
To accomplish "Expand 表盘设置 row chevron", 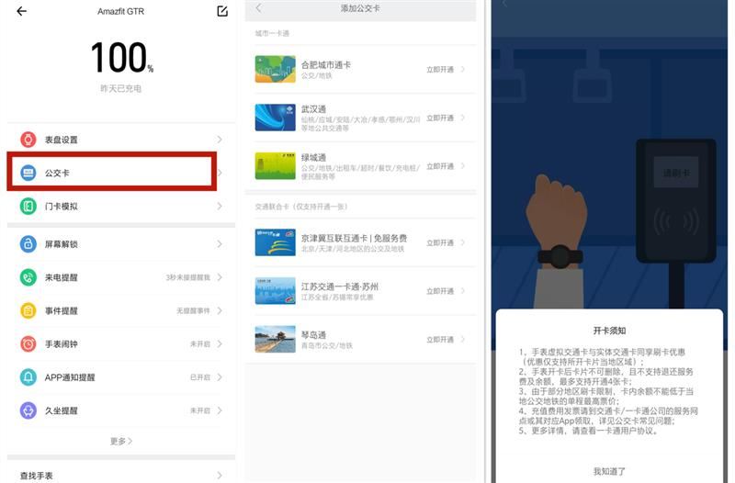I will point(220,140).
